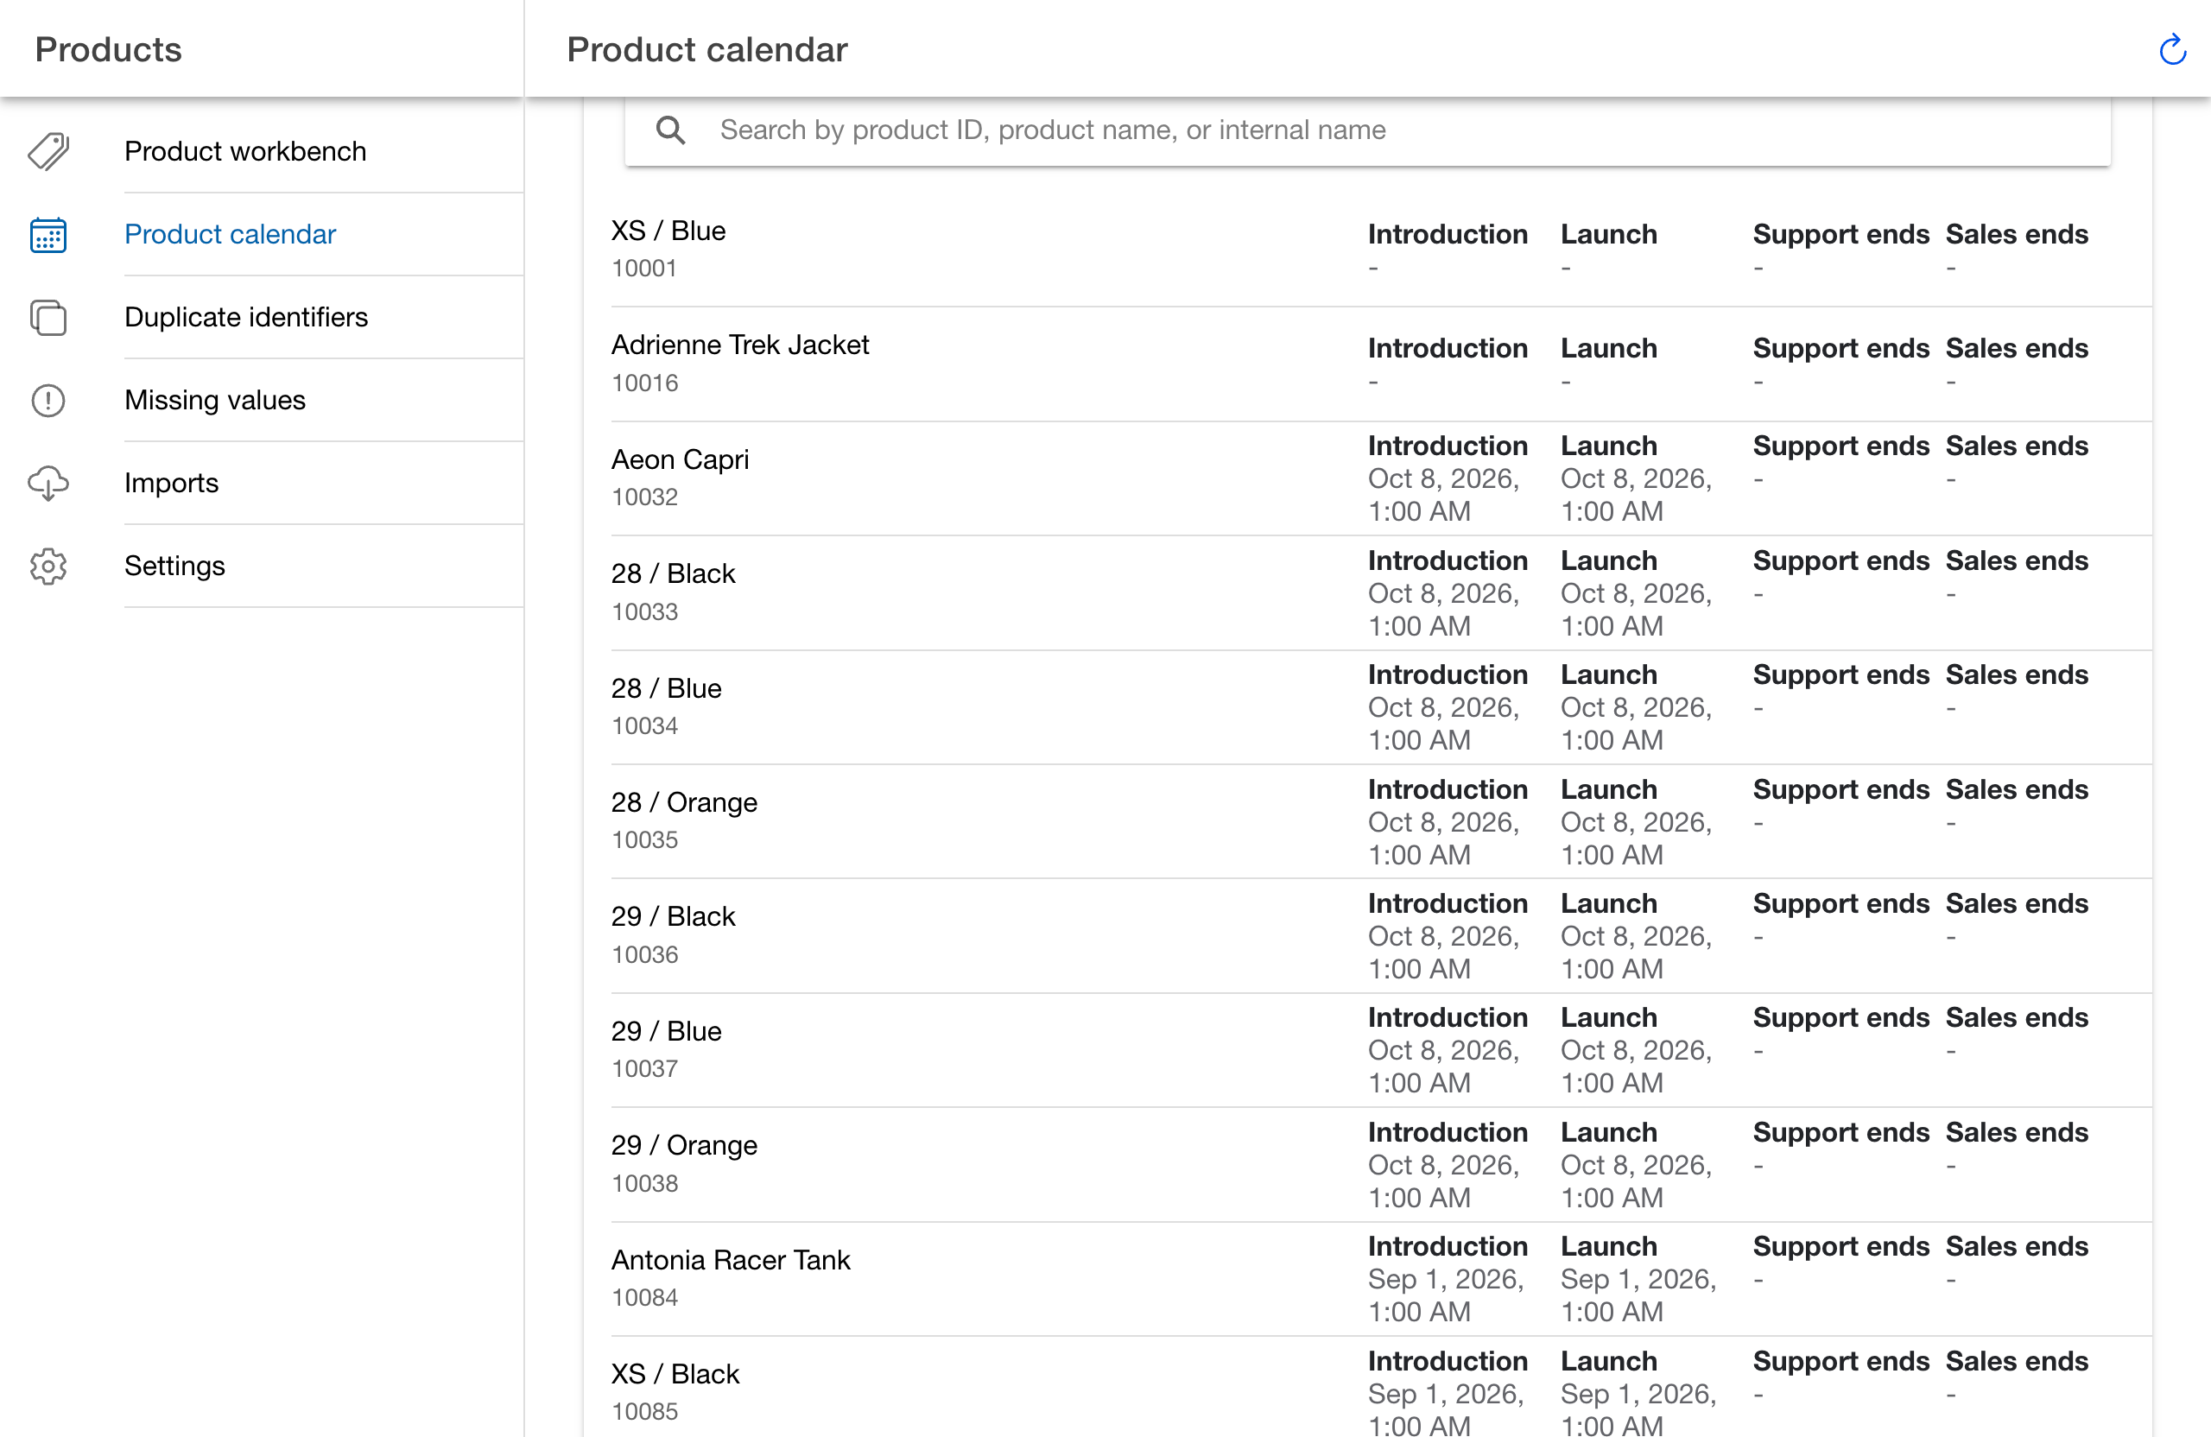This screenshot has width=2211, height=1437.
Task: Click the search magnifier icon
Action: pos(670,130)
